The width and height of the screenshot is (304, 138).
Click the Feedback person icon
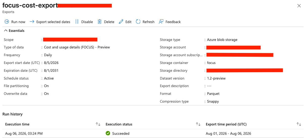(161, 22)
